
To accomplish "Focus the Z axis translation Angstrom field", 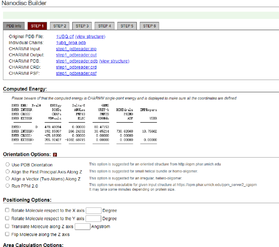I will pyautogui.click(x=82, y=227).
